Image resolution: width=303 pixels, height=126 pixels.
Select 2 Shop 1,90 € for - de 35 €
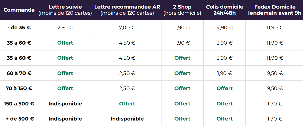pos(182,28)
